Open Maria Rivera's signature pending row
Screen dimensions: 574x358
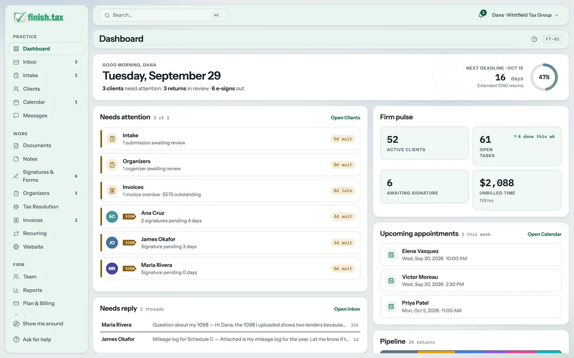[230, 268]
